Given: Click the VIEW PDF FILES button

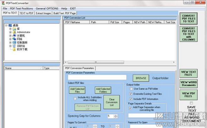Looking at the screenshot, I should pyautogui.click(x=188, y=95).
